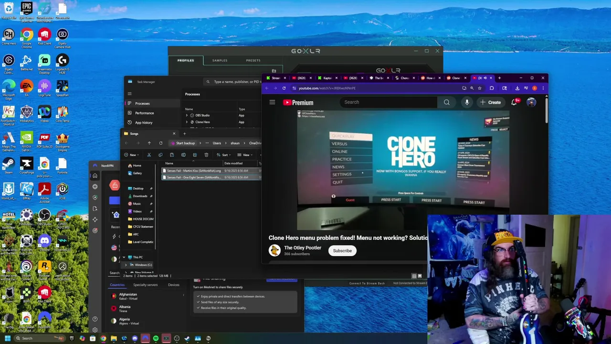Open YouTube notifications bell
This screenshot has width=611, height=344.
click(514, 102)
